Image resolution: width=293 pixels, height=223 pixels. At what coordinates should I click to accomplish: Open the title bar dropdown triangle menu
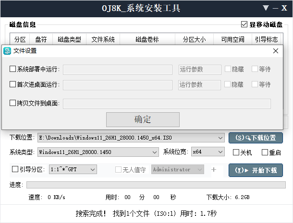tap(266, 8)
